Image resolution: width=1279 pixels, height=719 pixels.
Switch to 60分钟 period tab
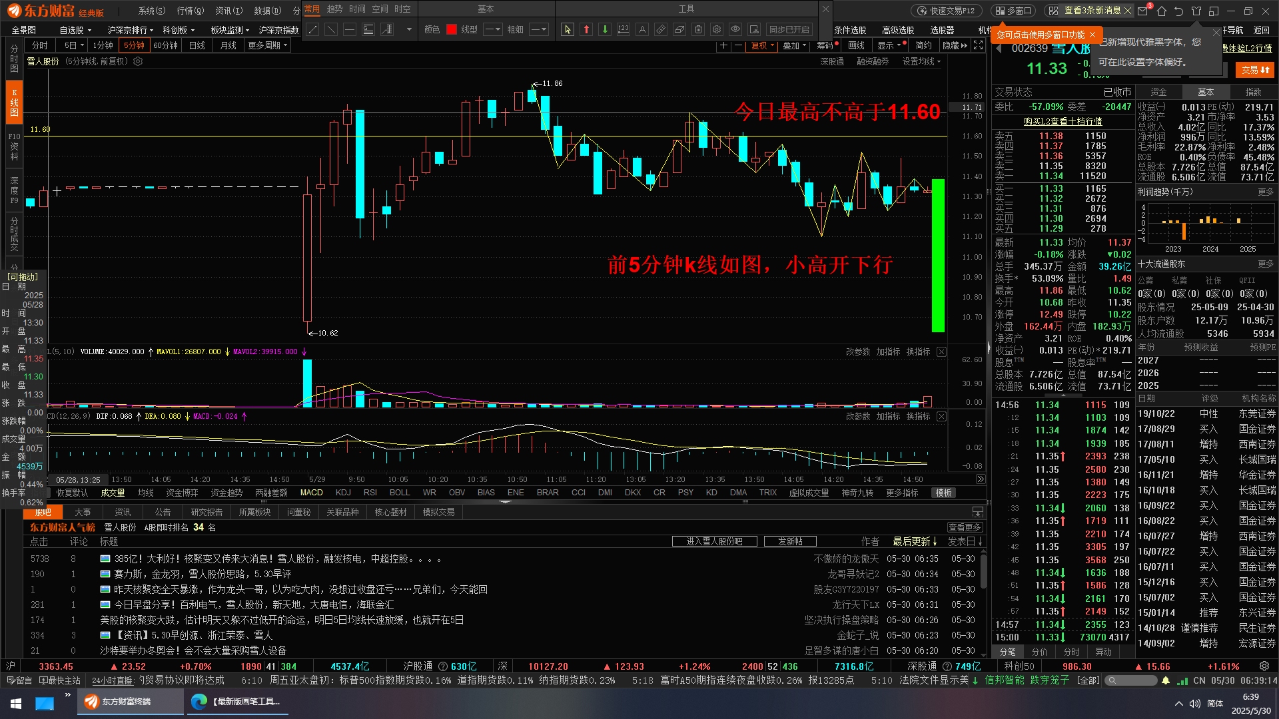165,45
